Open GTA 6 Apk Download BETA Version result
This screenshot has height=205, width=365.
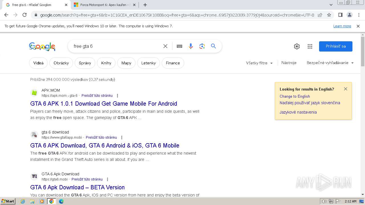click(x=77, y=187)
